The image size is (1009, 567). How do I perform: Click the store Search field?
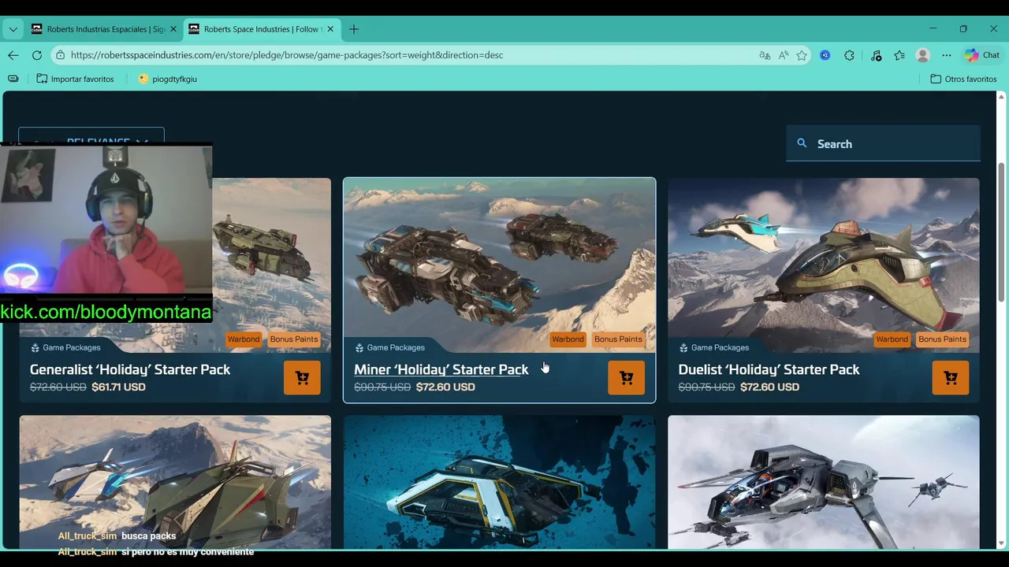click(883, 143)
